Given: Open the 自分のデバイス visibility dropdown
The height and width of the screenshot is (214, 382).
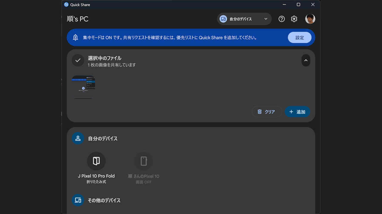Looking at the screenshot, I should pos(244,19).
